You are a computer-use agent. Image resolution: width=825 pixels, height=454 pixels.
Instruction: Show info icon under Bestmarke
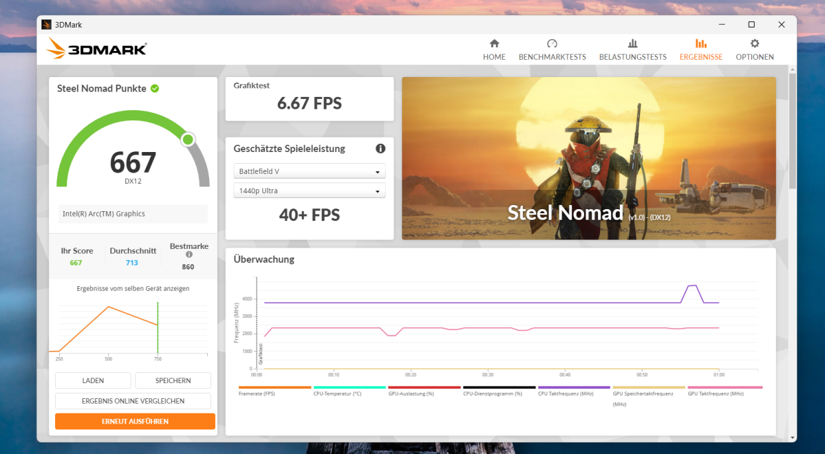pos(189,255)
